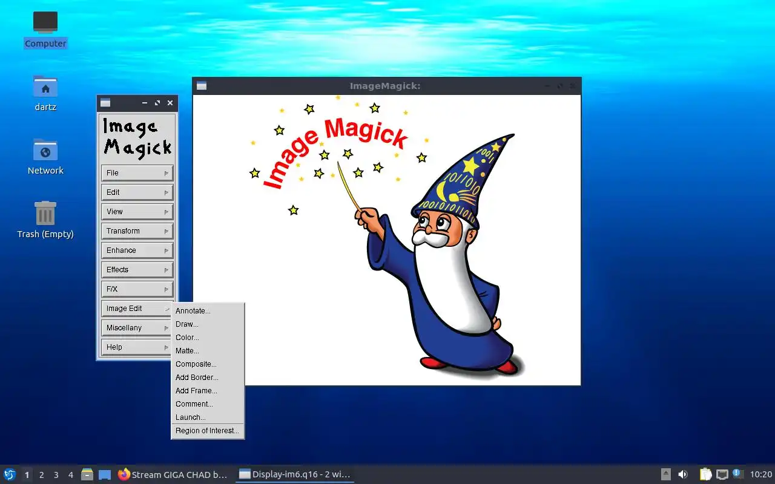Viewport: 775px width, 484px height.
Task: Switch to workspace 2
Action: [41, 475]
